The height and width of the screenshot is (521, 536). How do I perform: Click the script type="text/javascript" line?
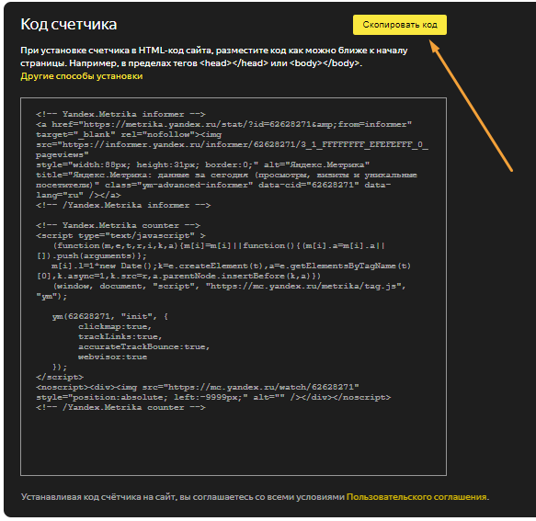[120, 236]
